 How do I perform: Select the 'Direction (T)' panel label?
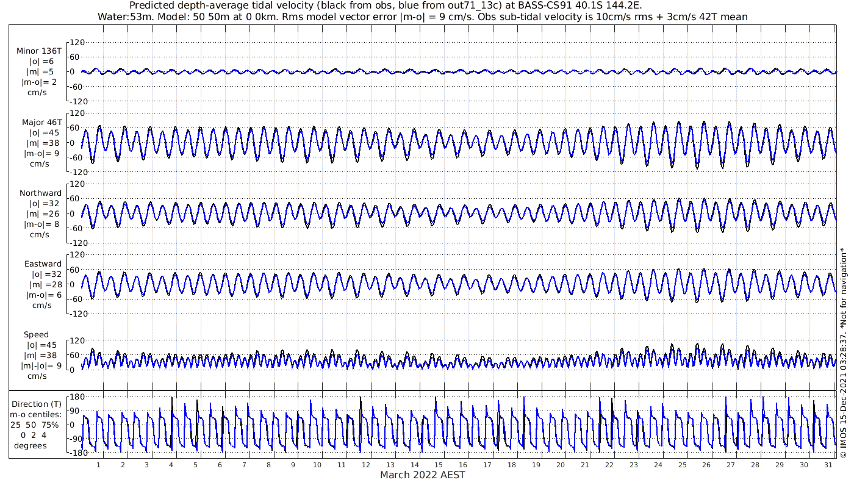click(x=37, y=404)
